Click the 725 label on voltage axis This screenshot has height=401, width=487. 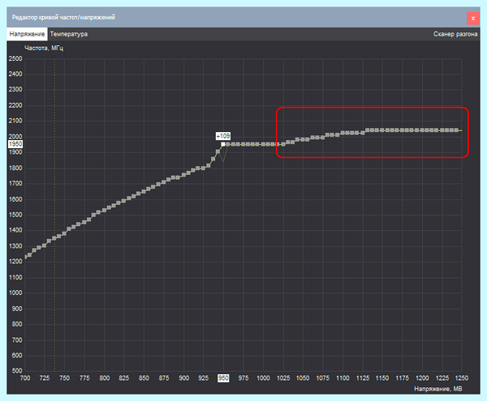click(45, 378)
